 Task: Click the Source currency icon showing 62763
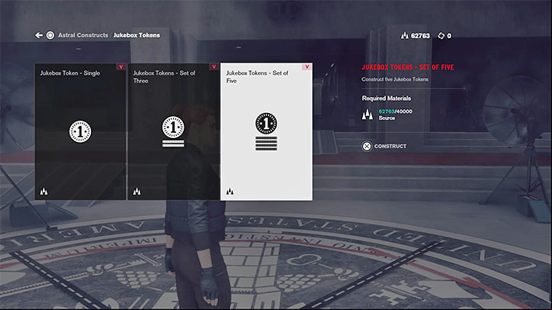tap(405, 35)
